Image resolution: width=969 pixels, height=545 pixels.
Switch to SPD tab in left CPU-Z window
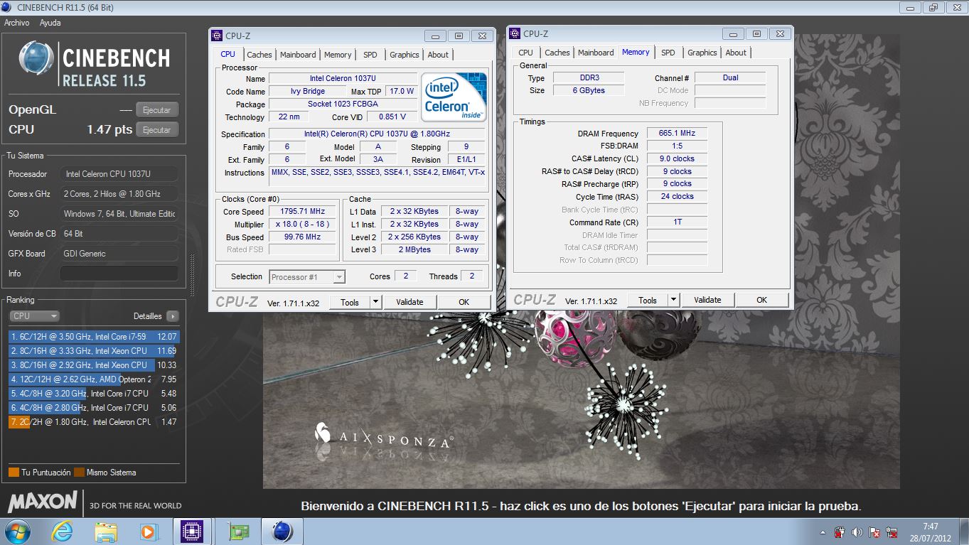(x=370, y=55)
